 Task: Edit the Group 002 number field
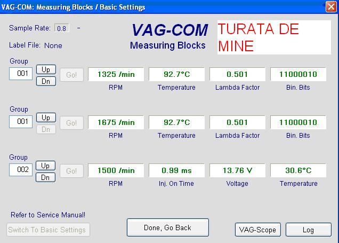[21, 170]
